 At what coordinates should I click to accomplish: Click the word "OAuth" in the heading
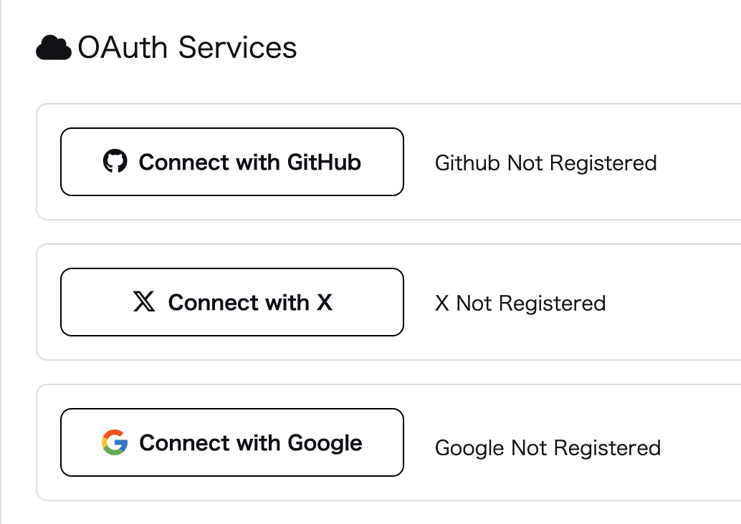tap(124, 48)
